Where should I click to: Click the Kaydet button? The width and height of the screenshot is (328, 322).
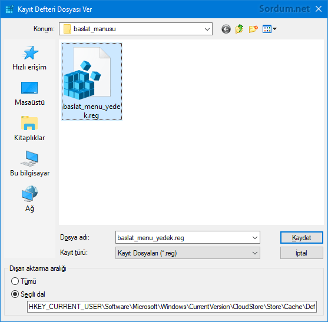302,238
